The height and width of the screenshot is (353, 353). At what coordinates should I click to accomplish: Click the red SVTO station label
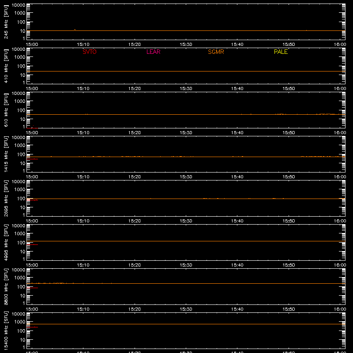(90, 52)
